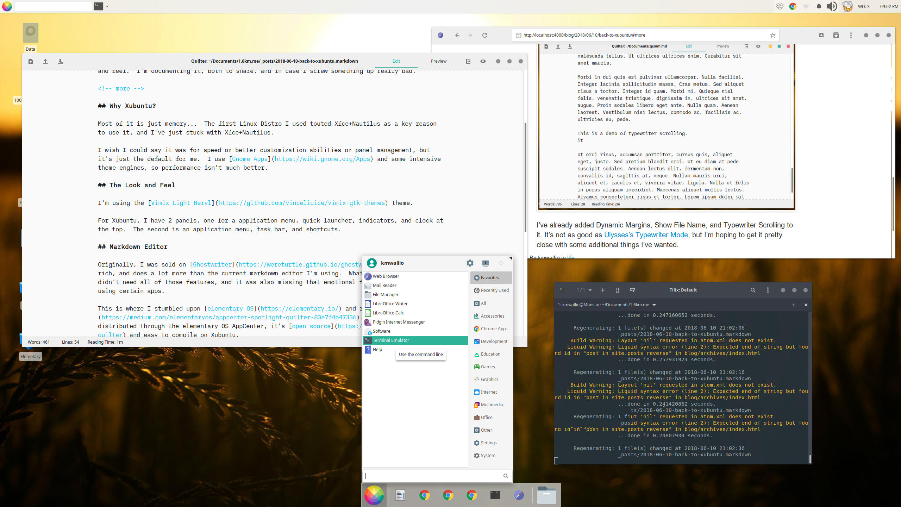Expand Tilix session switcher dropdown
This screenshot has height=507, width=901.
coord(584,290)
